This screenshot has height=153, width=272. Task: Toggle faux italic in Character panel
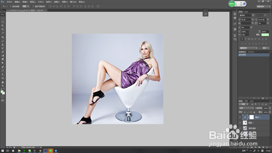(245, 39)
